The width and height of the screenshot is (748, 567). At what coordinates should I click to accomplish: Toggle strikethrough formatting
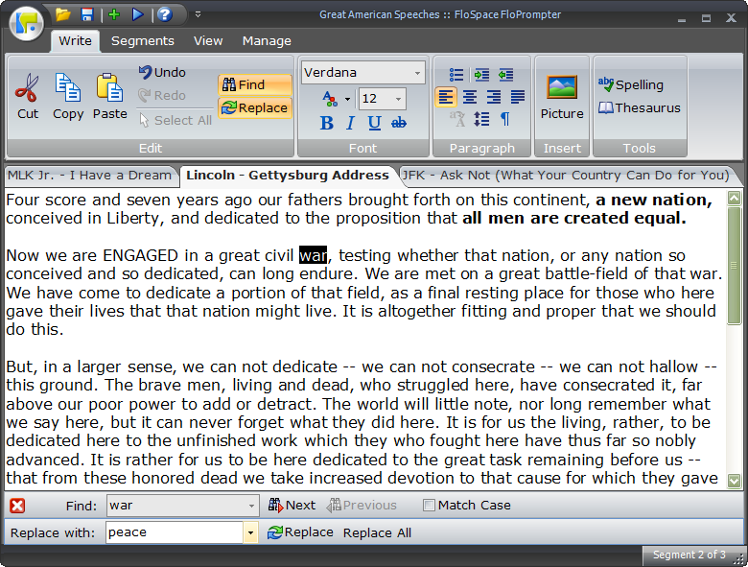(399, 123)
